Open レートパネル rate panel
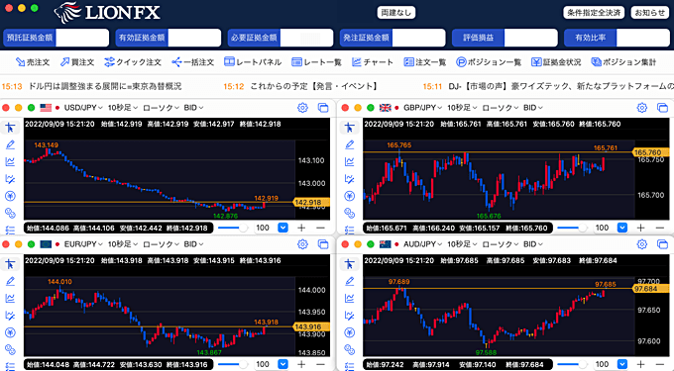674x371 pixels. (253, 62)
